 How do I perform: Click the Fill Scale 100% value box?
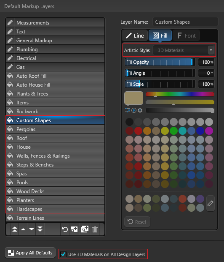click(x=206, y=84)
